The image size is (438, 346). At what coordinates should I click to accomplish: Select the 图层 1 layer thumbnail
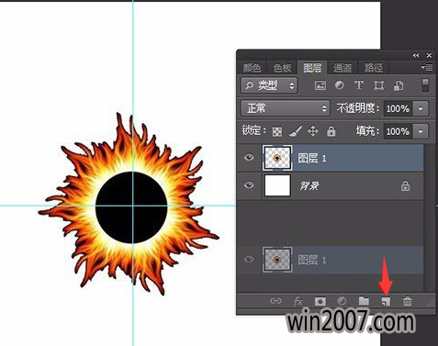[277, 158]
